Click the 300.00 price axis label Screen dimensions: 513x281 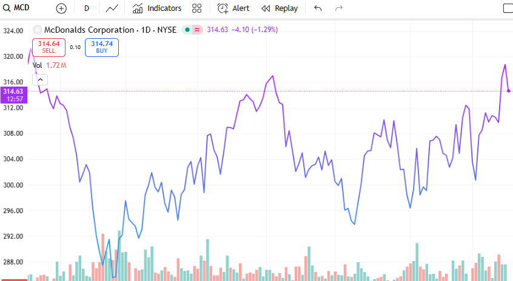pos(13,185)
